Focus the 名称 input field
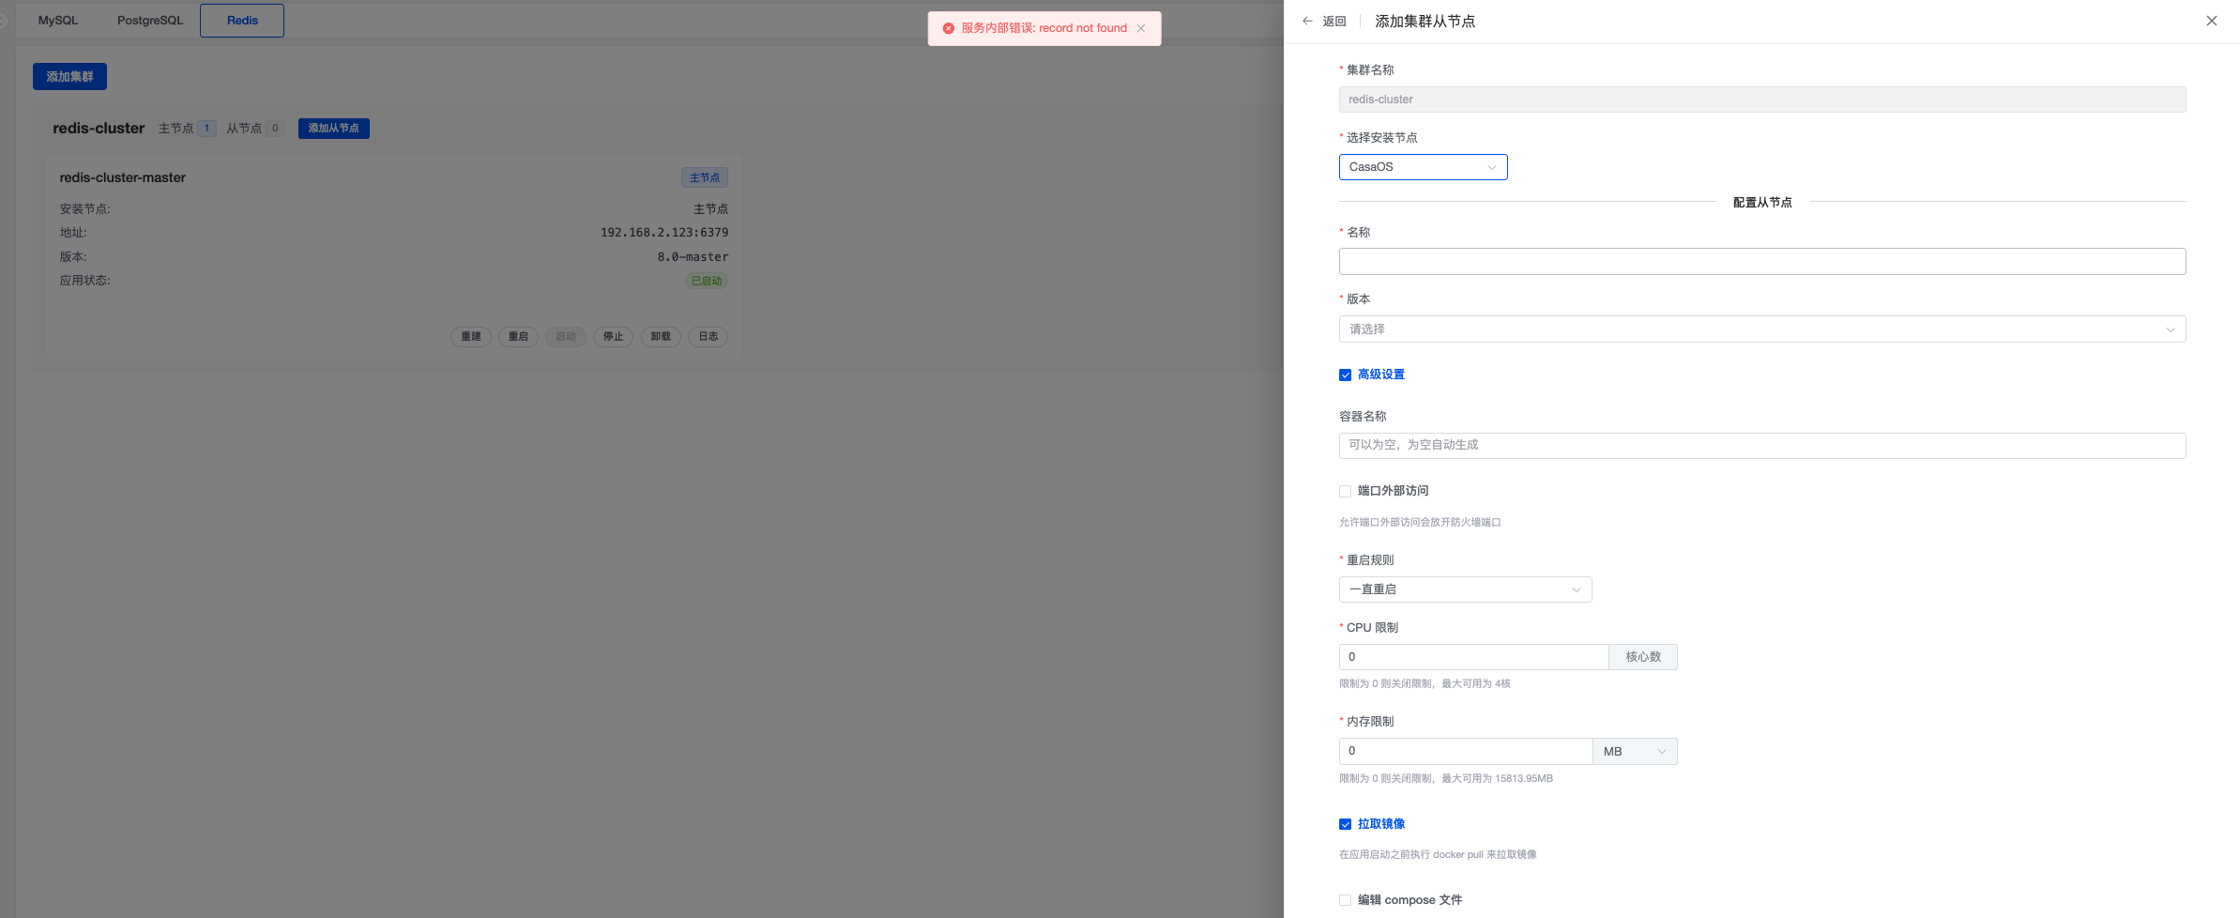Screen dimensions: 2240x918 pyautogui.click(x=1762, y=261)
